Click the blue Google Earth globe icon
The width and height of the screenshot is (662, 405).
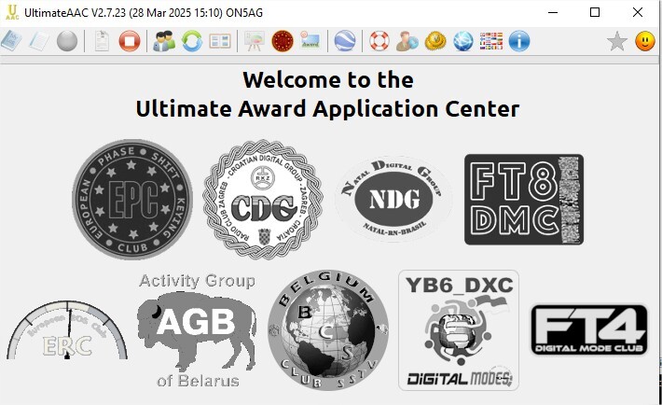click(345, 41)
